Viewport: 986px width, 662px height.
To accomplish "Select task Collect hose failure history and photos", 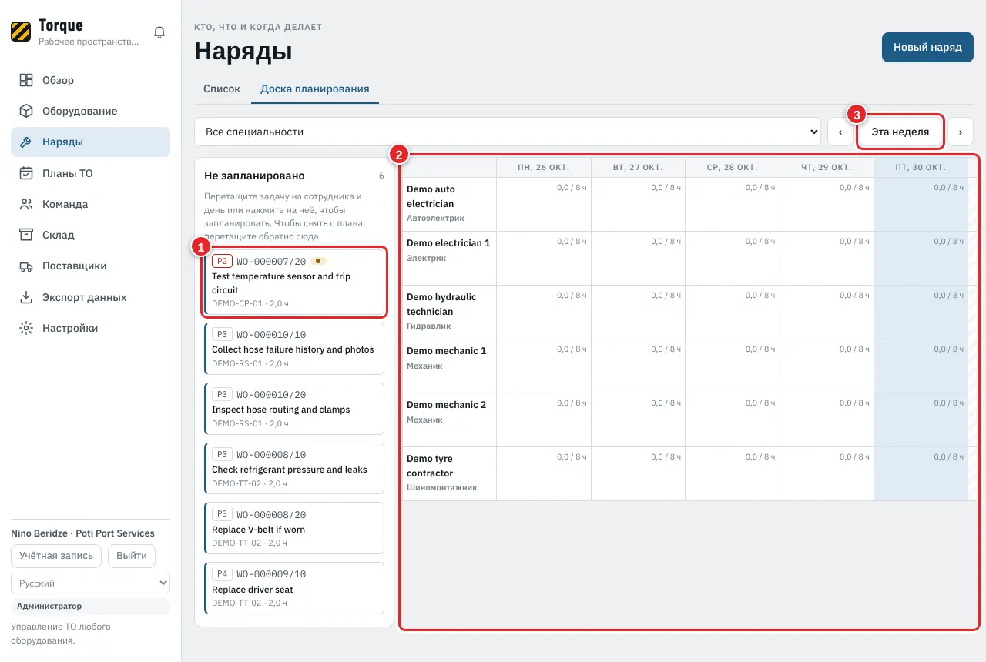I will 294,349.
